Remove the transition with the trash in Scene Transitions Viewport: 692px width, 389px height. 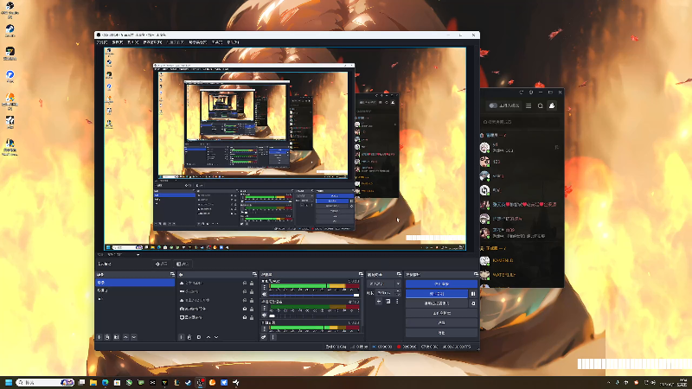pyautogui.click(x=388, y=301)
